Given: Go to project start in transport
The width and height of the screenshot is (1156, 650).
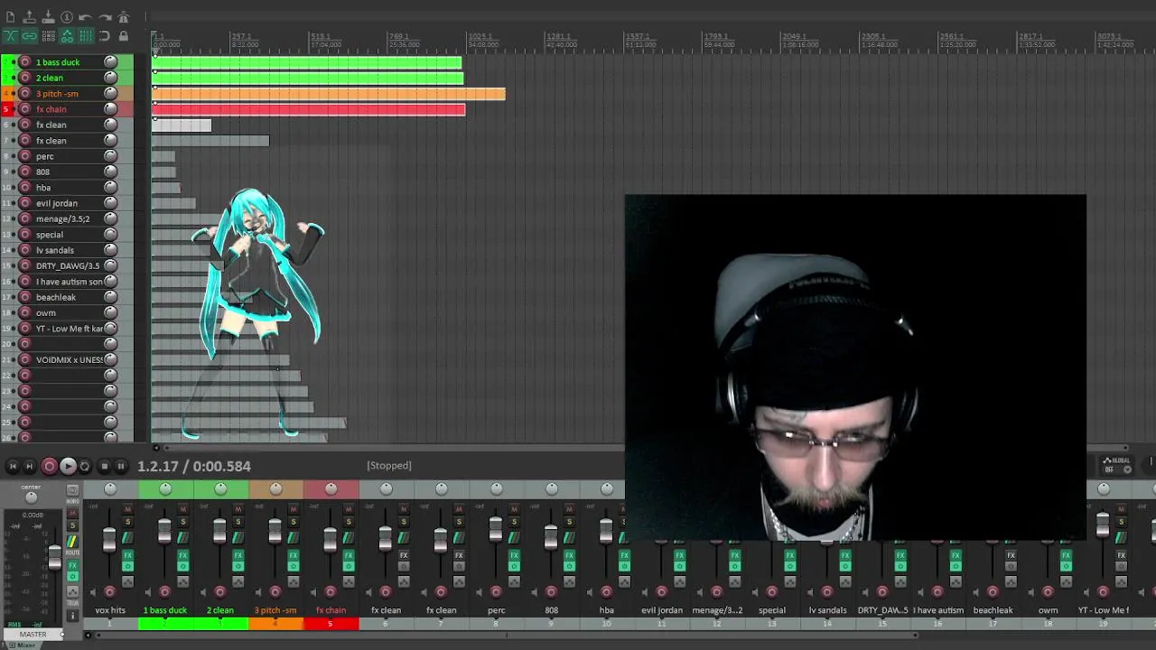Looking at the screenshot, I should [13, 467].
